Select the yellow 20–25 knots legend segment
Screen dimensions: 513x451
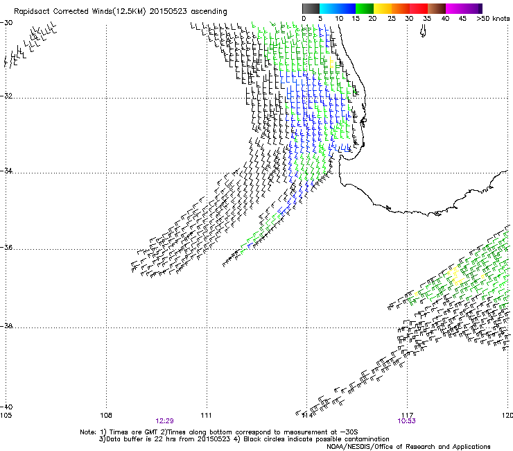pos(383,8)
